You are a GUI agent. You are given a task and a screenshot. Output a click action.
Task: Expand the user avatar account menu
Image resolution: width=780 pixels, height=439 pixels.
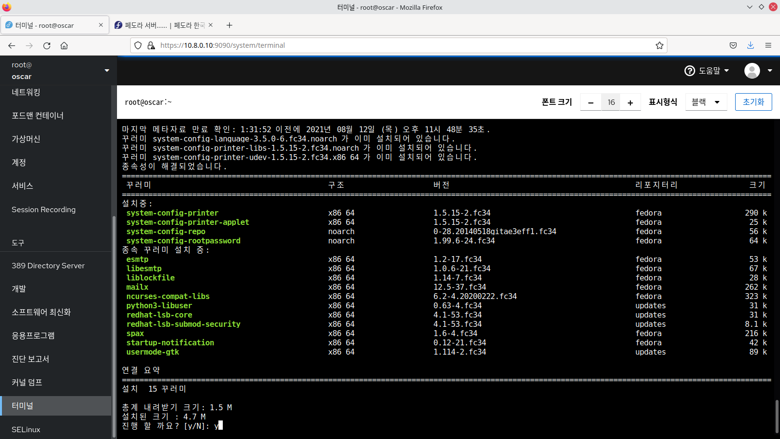pos(758,71)
